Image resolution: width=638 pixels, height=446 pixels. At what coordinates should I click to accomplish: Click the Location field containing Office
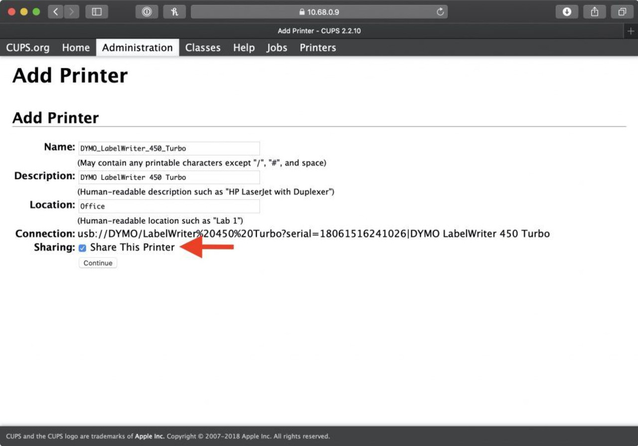click(169, 206)
